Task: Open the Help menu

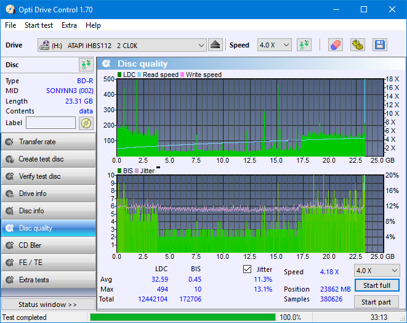Action: [x=93, y=25]
